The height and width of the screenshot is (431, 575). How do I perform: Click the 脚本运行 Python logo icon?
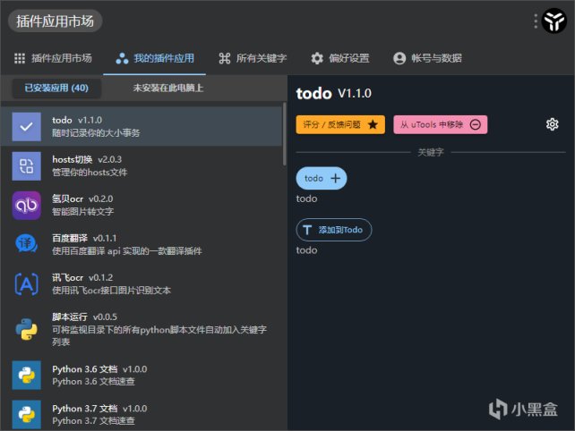(26, 329)
